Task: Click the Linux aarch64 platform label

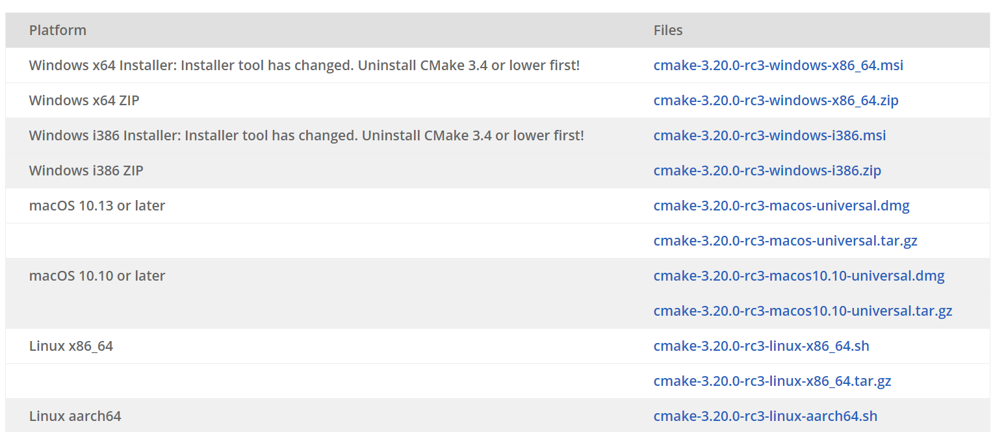Action: pyautogui.click(x=75, y=416)
